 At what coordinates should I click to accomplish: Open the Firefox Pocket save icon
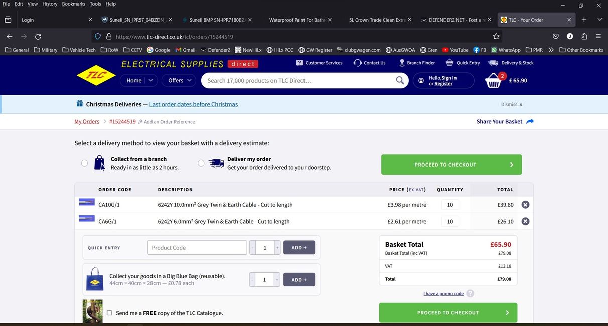[x=556, y=36]
